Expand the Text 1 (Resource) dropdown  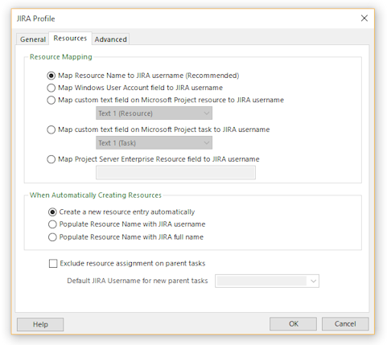(154, 113)
